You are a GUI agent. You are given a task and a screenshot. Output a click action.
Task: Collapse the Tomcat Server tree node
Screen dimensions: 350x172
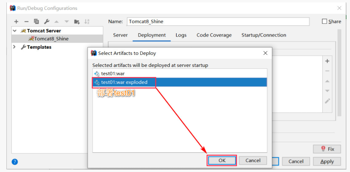click(x=15, y=31)
